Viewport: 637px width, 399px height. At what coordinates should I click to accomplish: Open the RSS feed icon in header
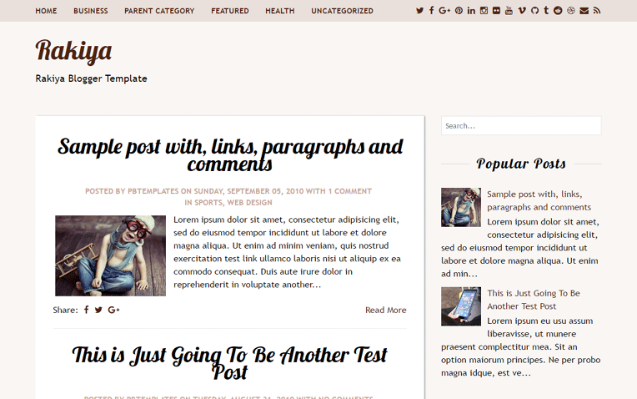[597, 11]
